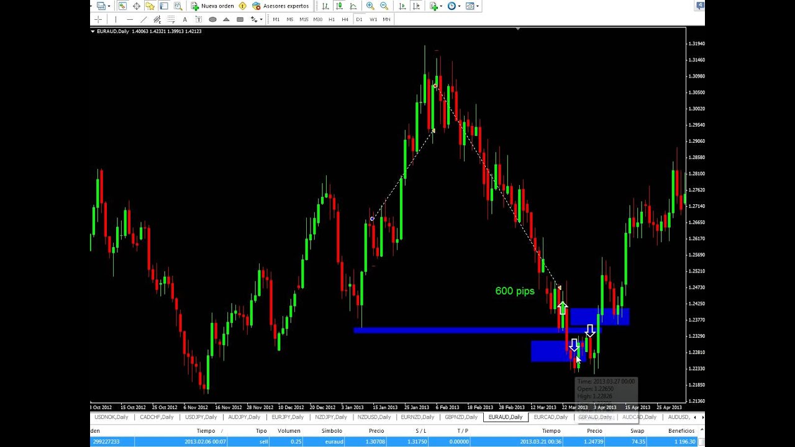Image resolution: width=795 pixels, height=447 pixels.
Task: Show the Terminal panel icon
Action: pos(163,6)
